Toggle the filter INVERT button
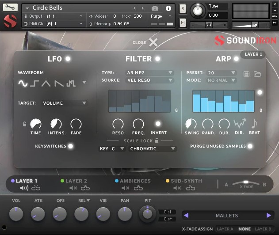 coord(158,124)
